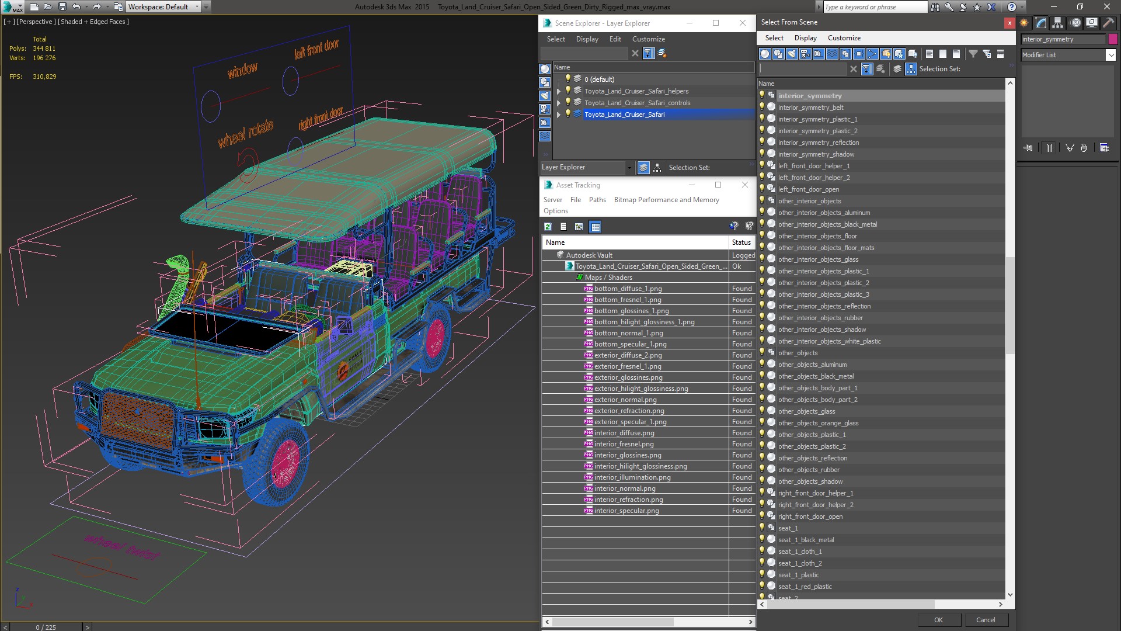Click Cancel in Select From Scene dialog

[x=986, y=620]
